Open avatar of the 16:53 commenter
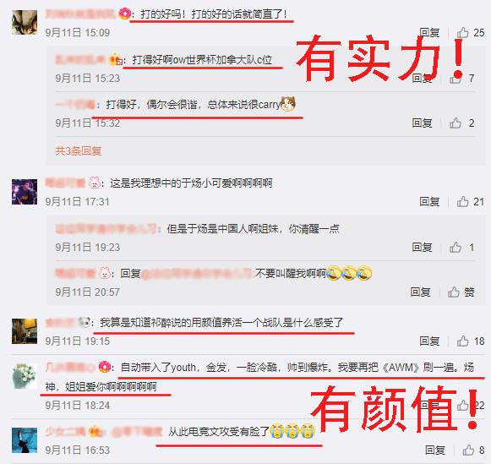Screen dimensions: 491x464 (x=25, y=439)
